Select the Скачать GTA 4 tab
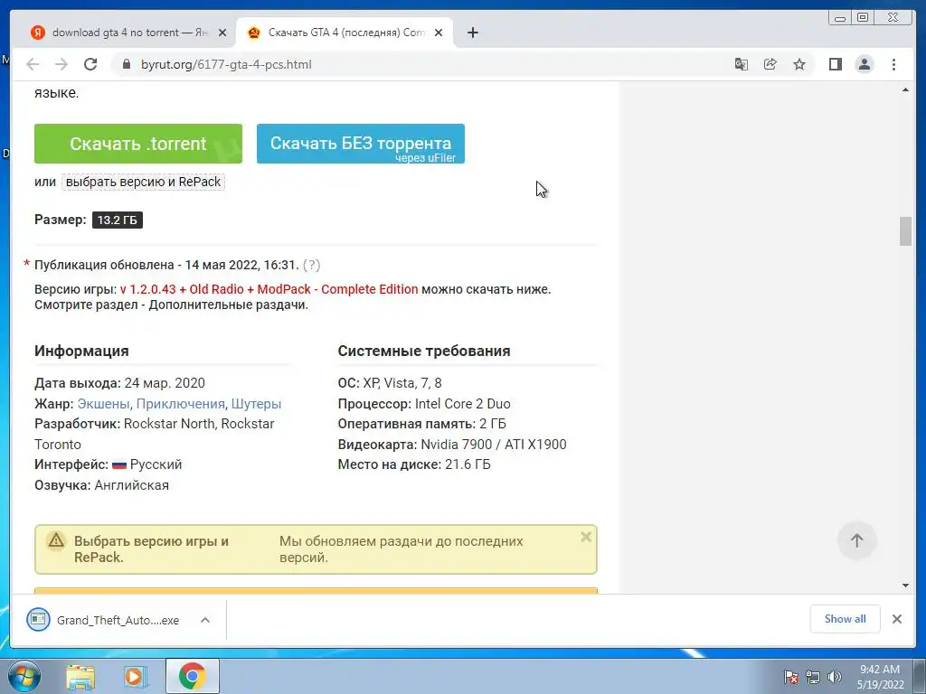 coord(345,33)
